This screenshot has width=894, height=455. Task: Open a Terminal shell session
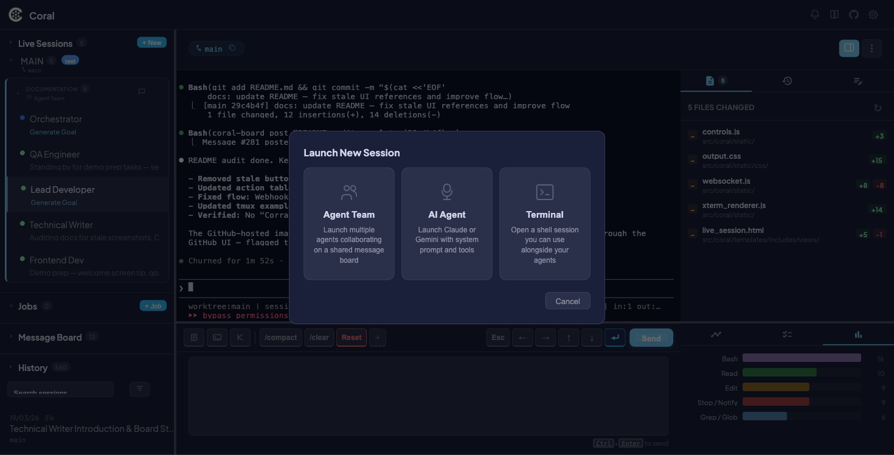point(544,223)
